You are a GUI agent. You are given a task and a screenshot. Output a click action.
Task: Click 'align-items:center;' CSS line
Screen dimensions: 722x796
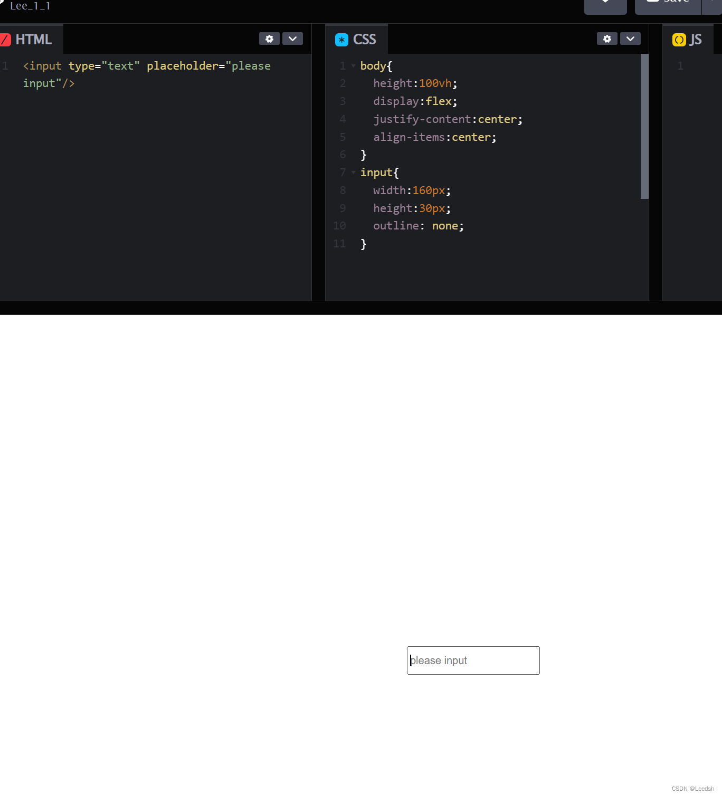[435, 137]
